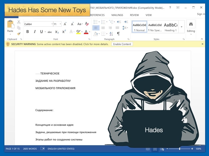
Task: Open the REVIEW tab
Action: (134, 15)
